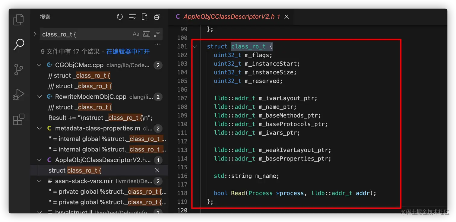Toggle search details ellipsis
Viewport: 456px width, 222px height.
157,44
